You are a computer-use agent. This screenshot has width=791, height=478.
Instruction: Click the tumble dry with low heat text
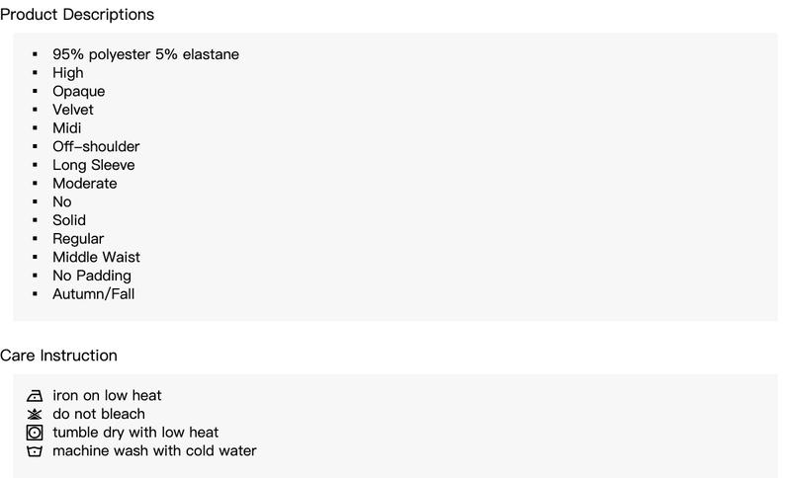click(135, 433)
